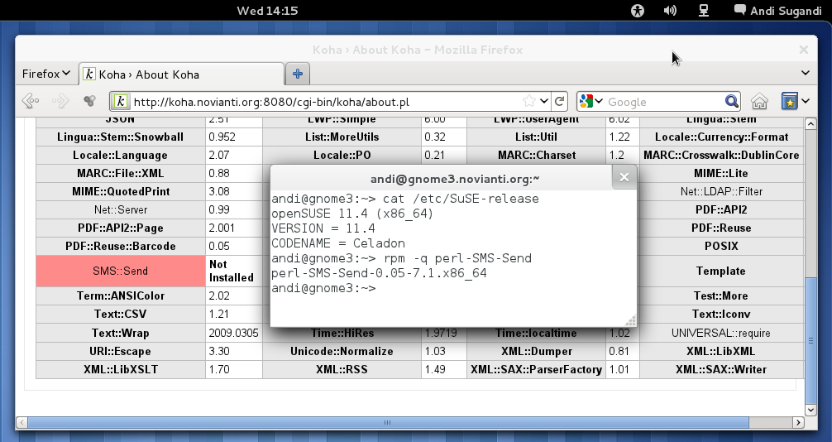Click the Net::LDAP::Filter module cell
The height and width of the screenshot is (442, 832).
[x=721, y=191]
